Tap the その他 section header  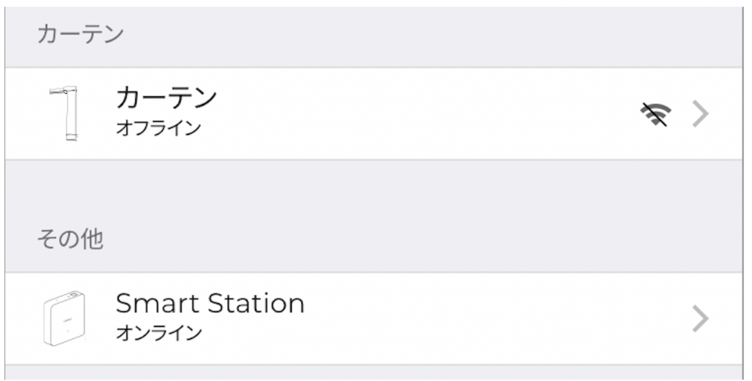[70, 240]
